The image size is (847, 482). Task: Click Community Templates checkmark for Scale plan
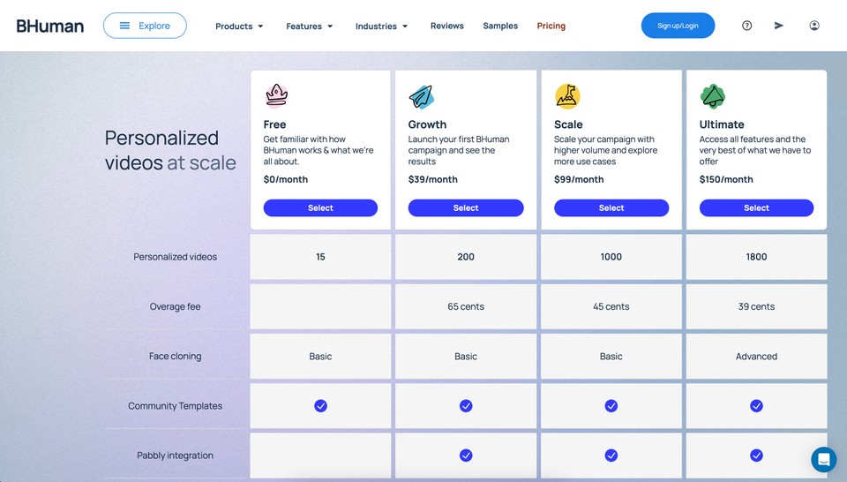[611, 406]
